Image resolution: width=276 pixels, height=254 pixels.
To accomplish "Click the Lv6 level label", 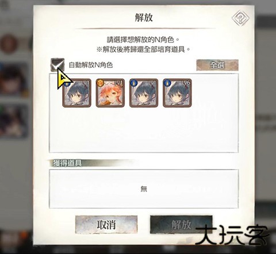I will (x=186, y=83).
